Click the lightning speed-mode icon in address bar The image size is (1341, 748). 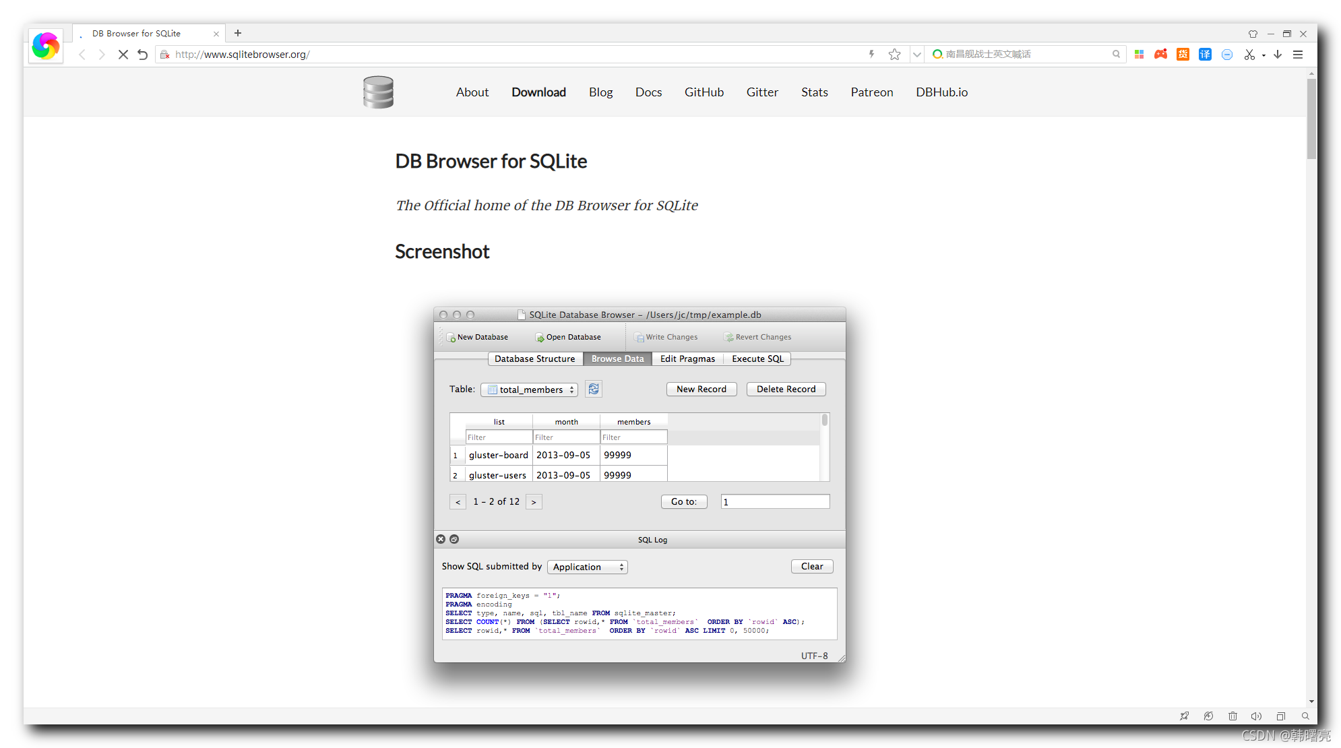(871, 54)
